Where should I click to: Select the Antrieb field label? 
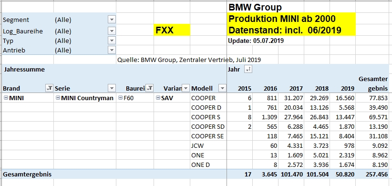click(x=14, y=50)
